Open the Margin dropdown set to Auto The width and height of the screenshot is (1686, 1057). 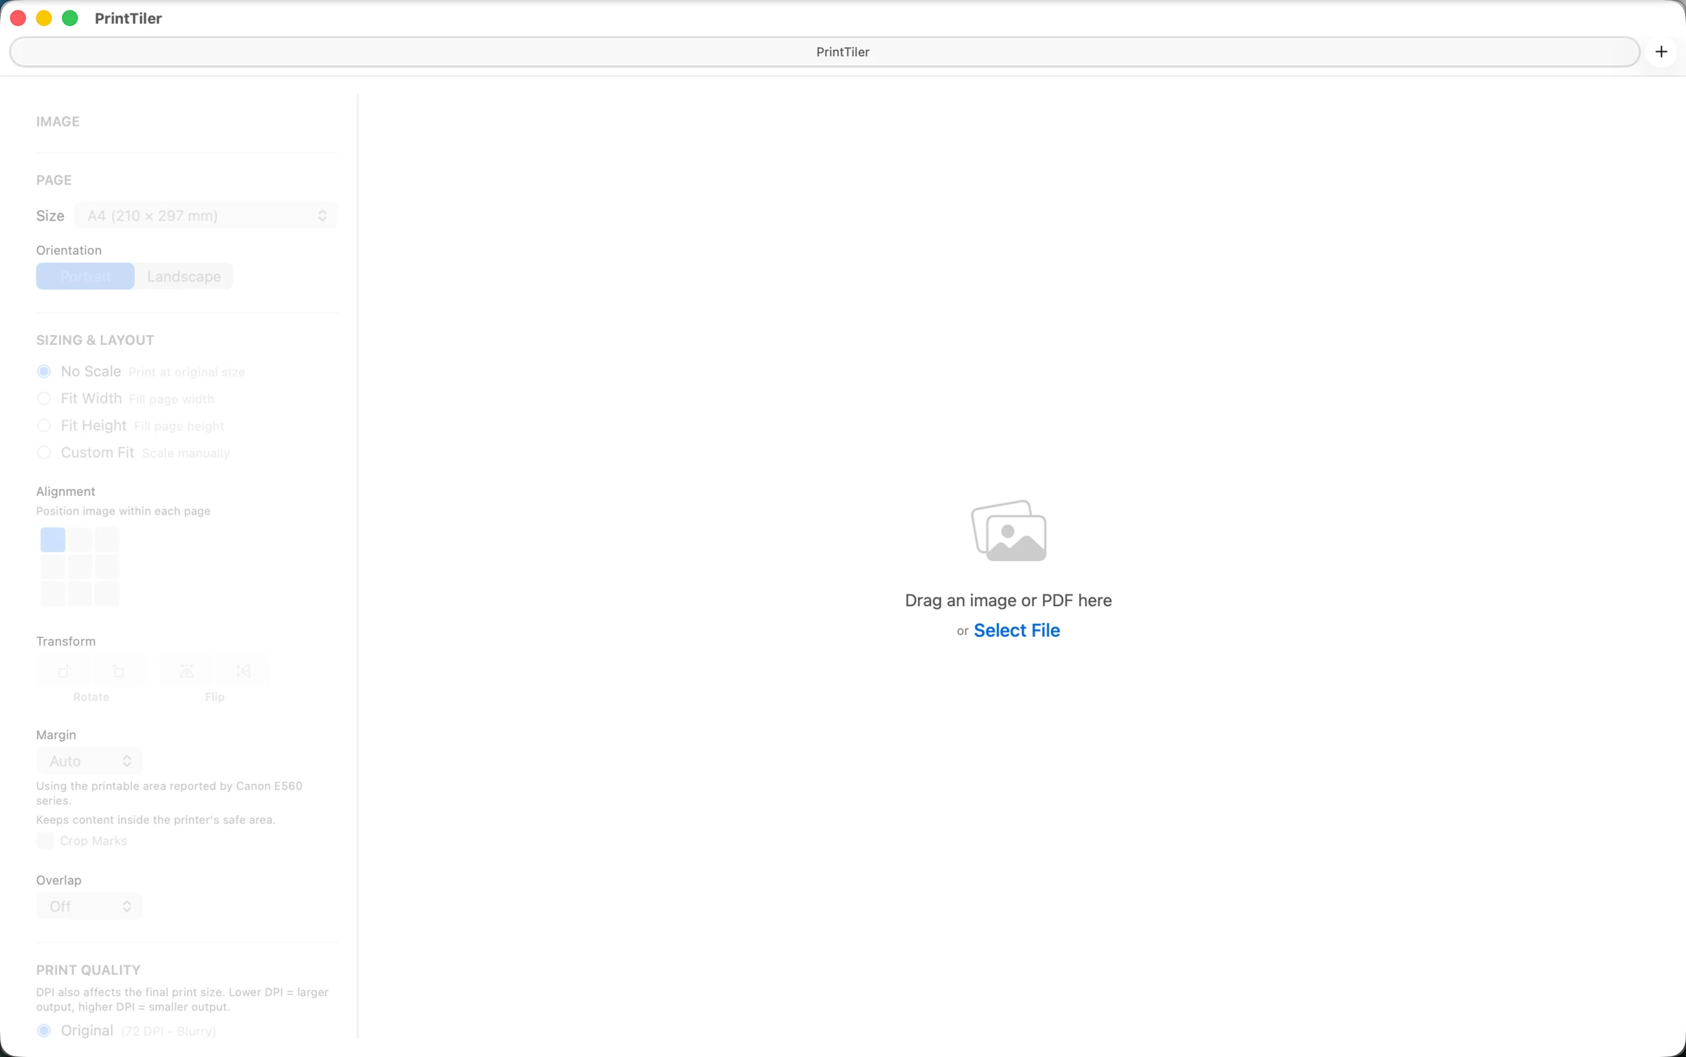(x=89, y=761)
